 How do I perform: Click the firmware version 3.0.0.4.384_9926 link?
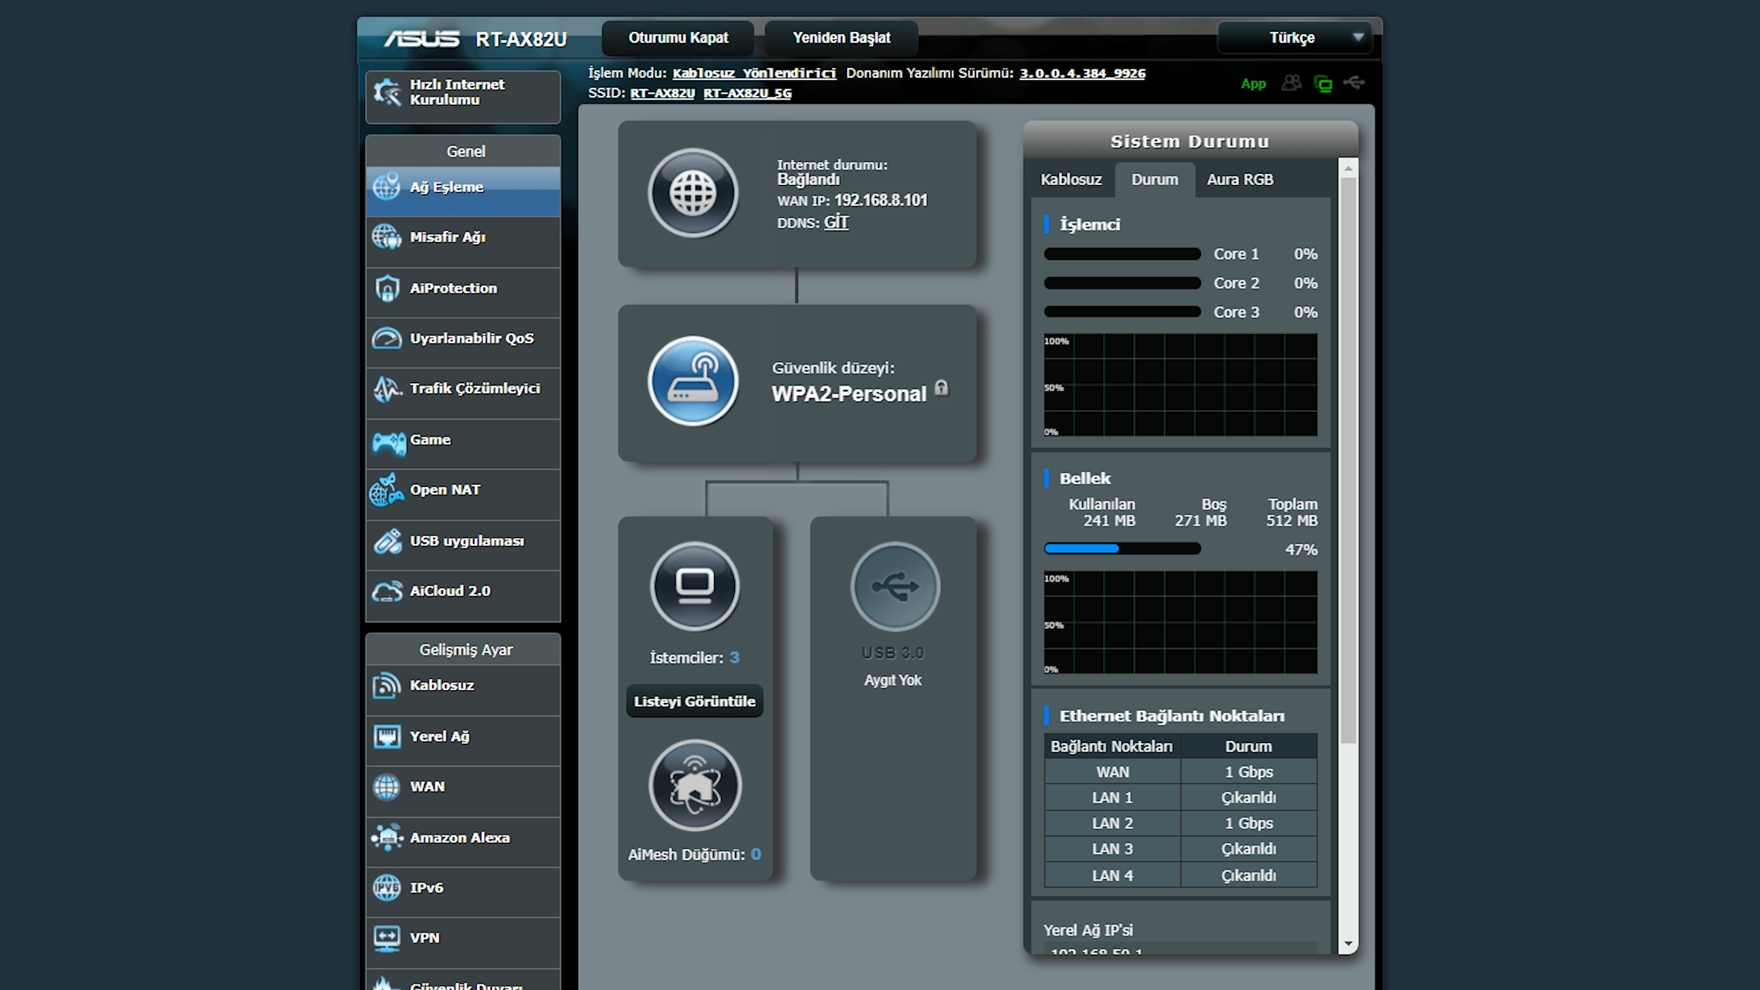point(1082,73)
